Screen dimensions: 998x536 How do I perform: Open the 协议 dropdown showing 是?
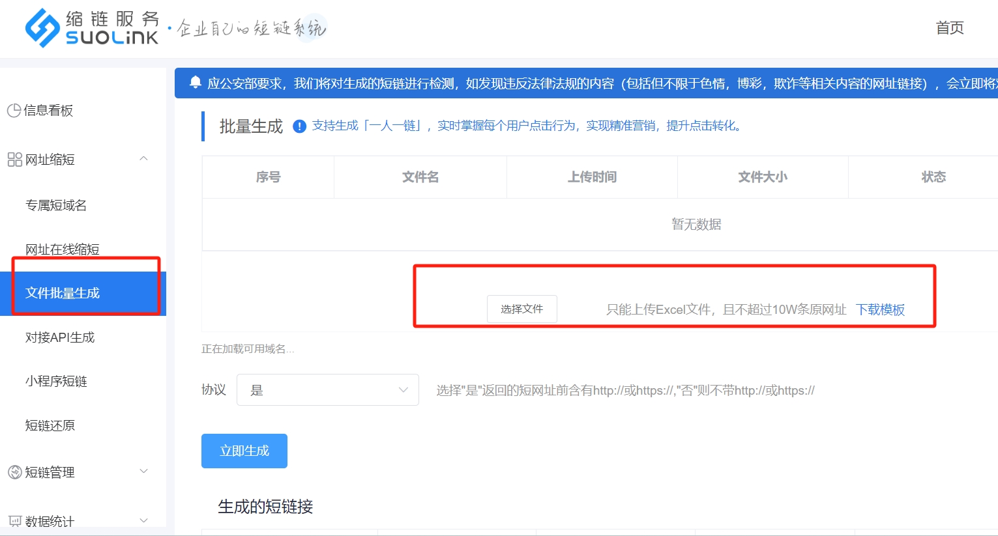pyautogui.click(x=327, y=390)
